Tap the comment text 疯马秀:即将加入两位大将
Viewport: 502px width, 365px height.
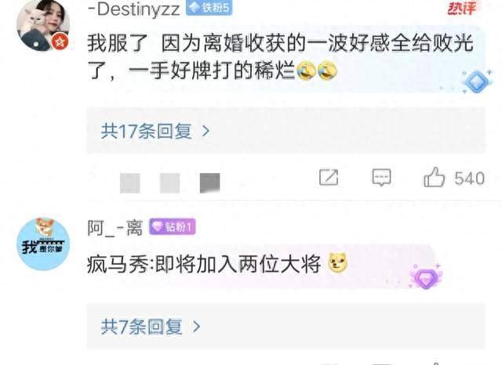[204, 264]
